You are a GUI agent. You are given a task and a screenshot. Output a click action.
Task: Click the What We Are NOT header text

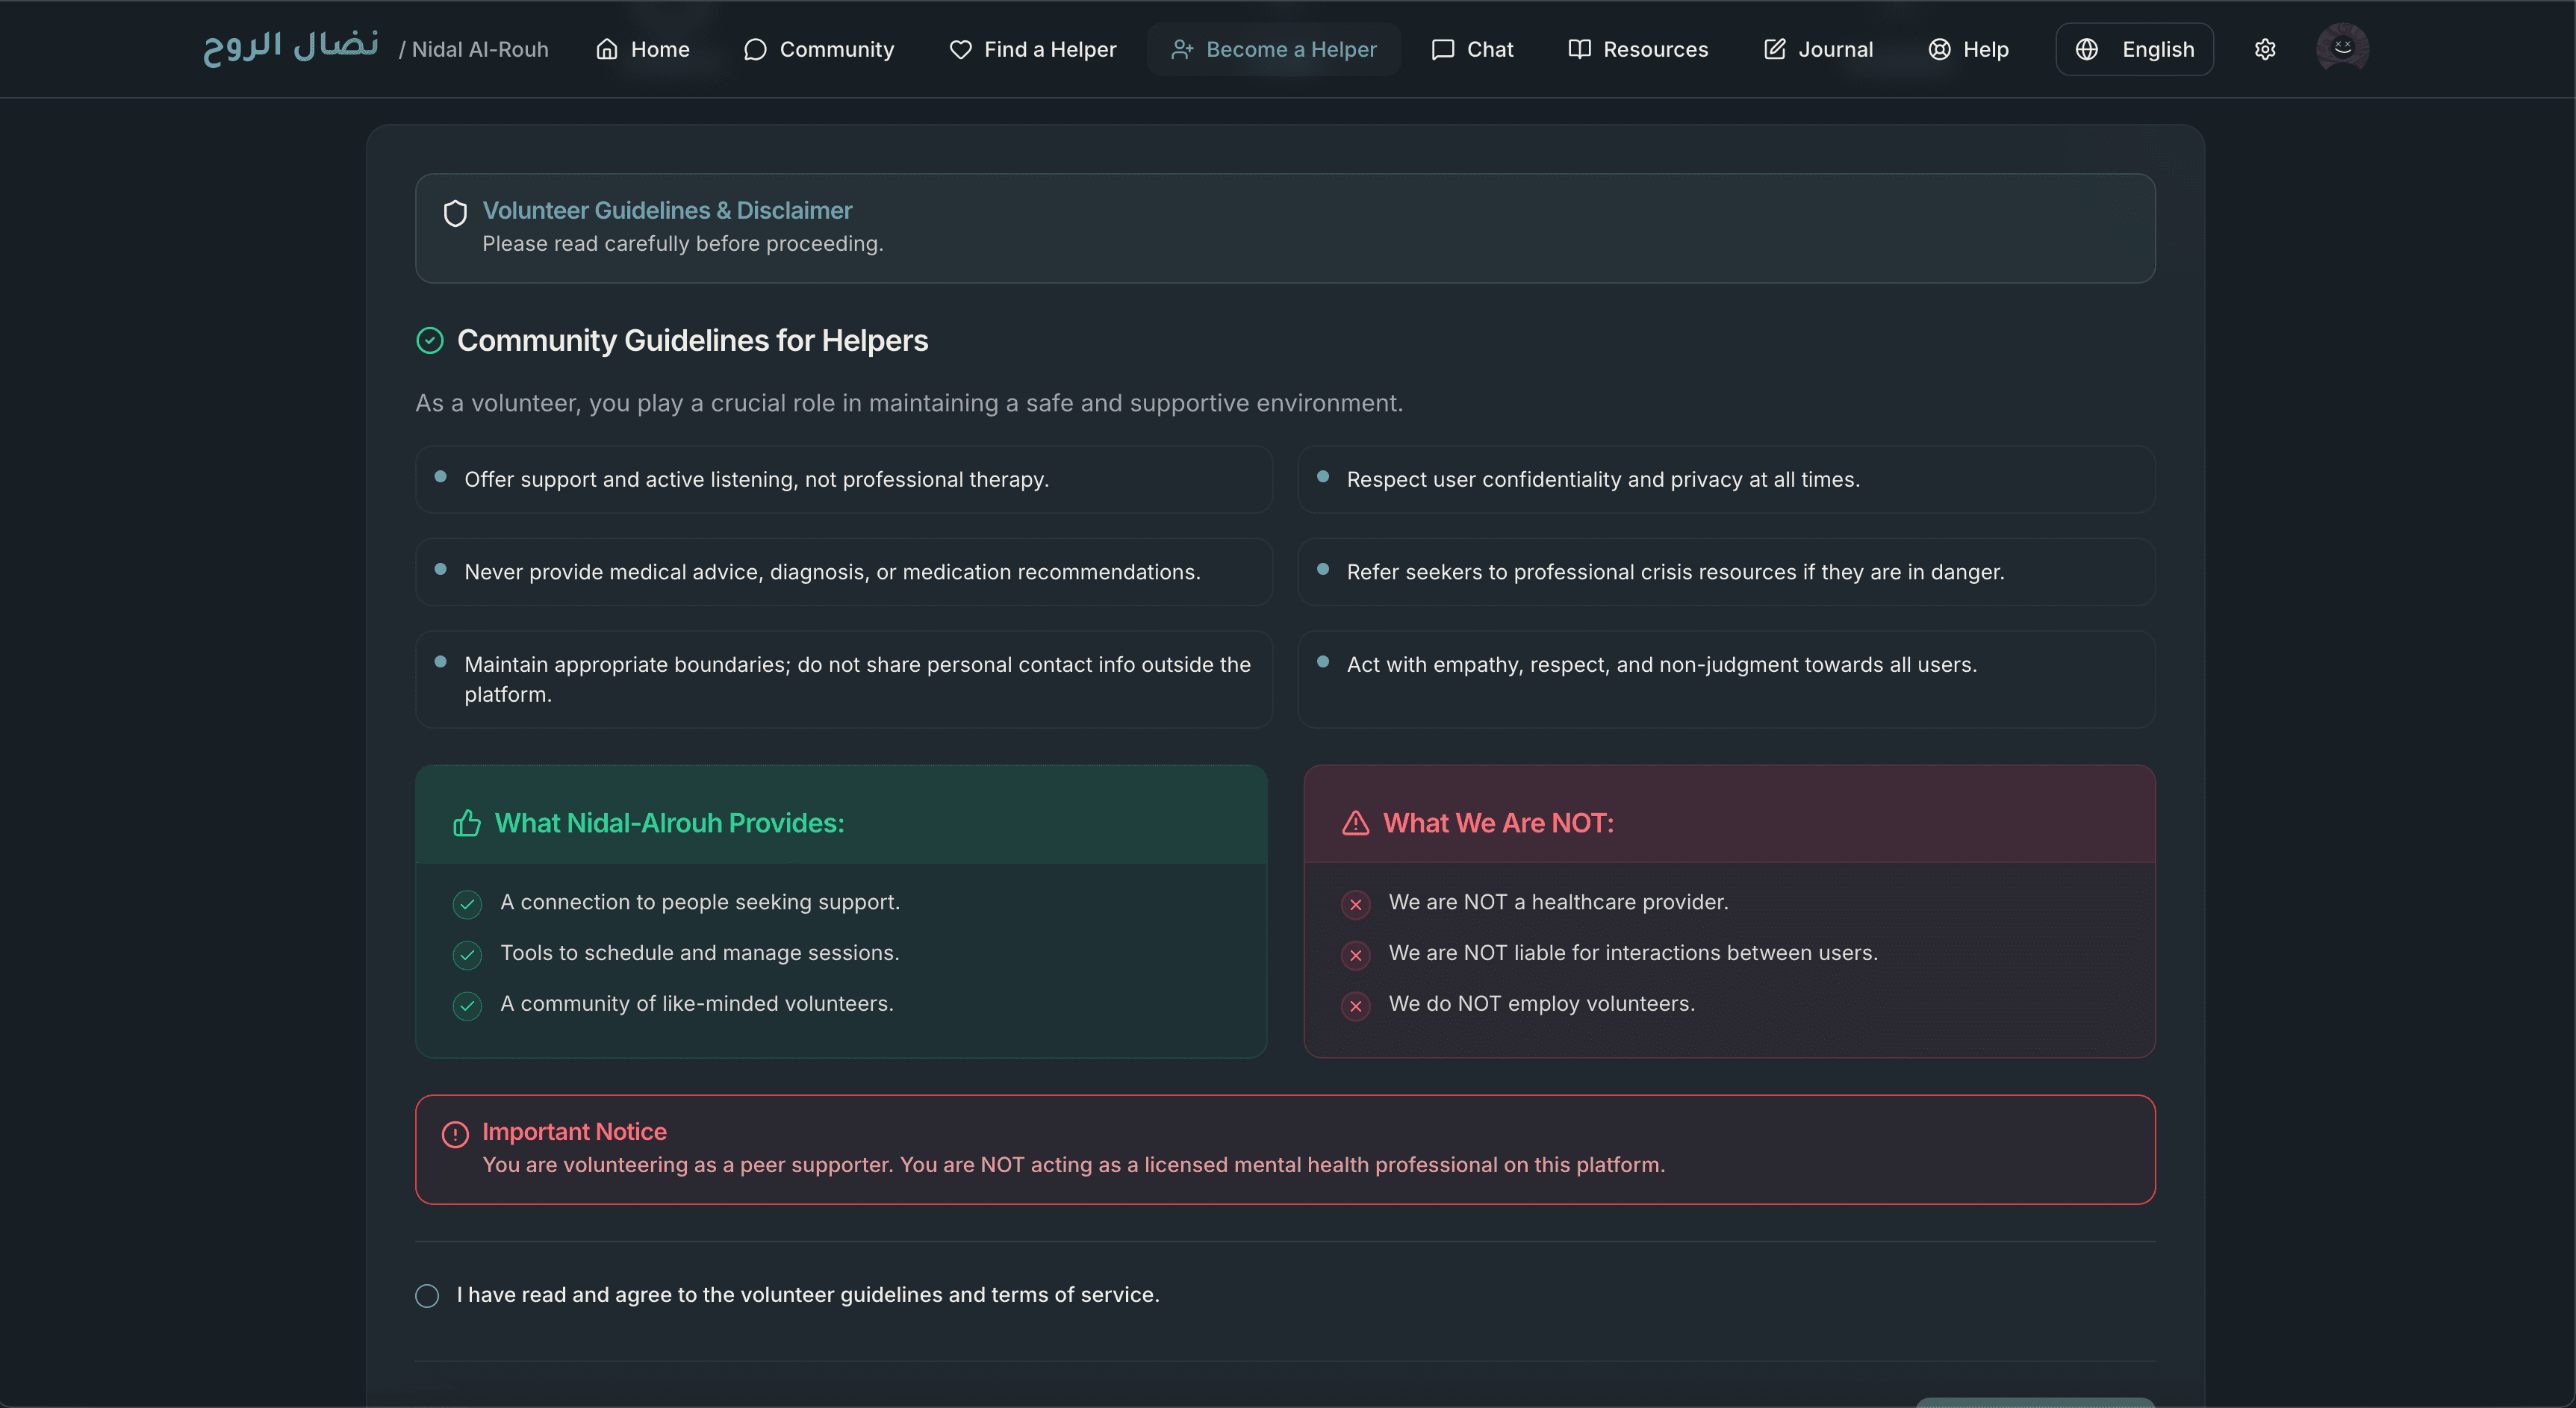pos(1498,823)
